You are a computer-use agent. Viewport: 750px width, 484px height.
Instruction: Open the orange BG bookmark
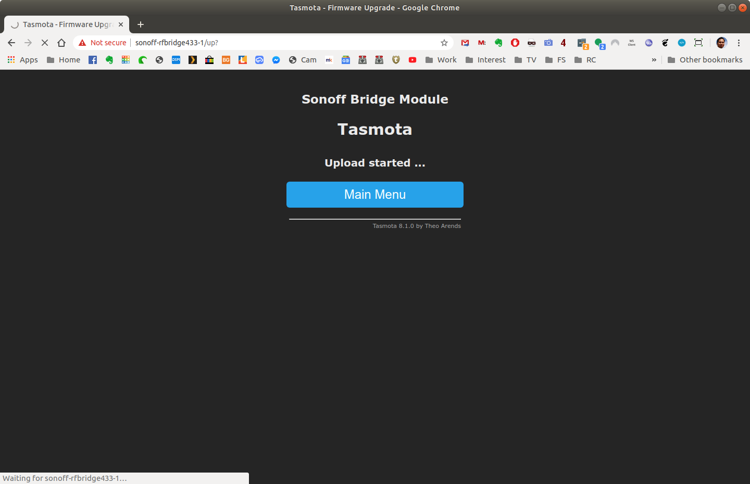coord(226,60)
